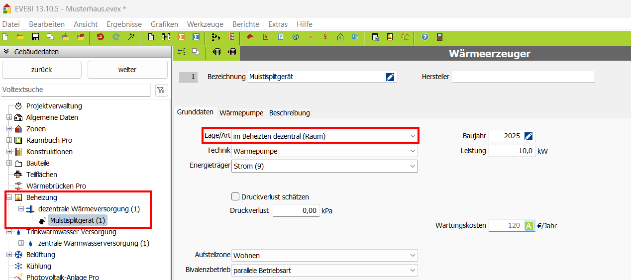
Task: Click the Hersteller input field
Action: click(x=523, y=77)
